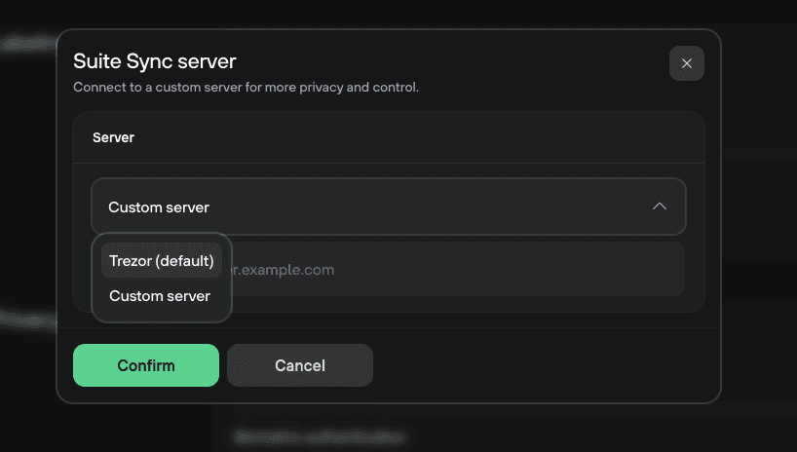Click the server URL input field
This screenshot has height=452, width=797.
pos(458,269)
